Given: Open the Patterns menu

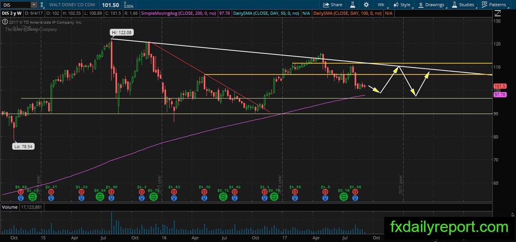Looking at the screenshot, I should (494, 5).
